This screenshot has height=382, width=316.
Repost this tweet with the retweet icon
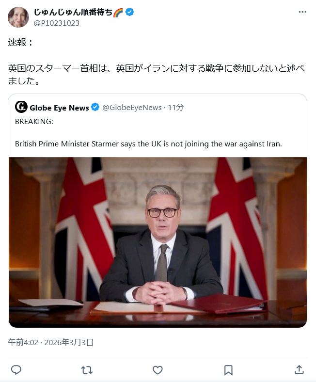pos(87,370)
